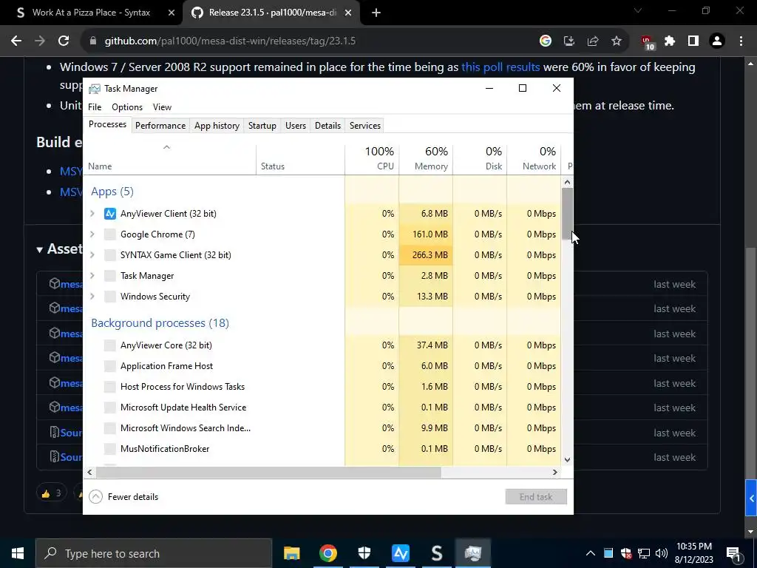Sort processes by CPU column

[373, 158]
